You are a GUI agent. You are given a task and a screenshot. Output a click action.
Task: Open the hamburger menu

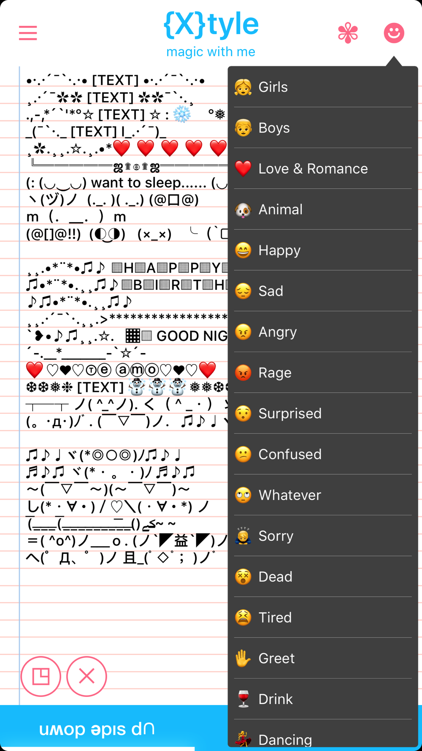tap(28, 33)
